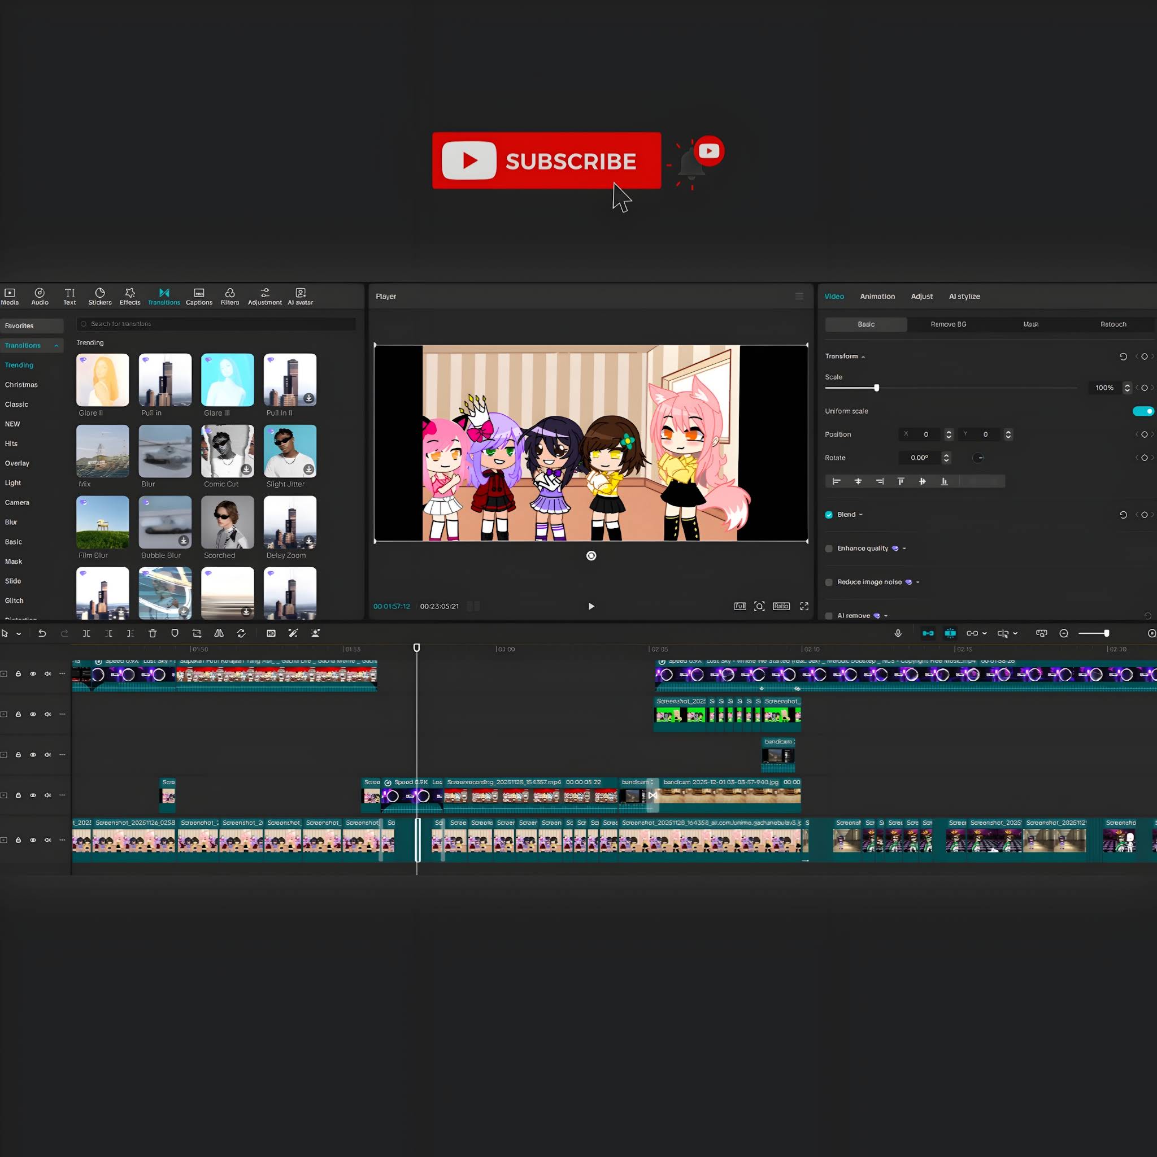Open the Effects panel

pyautogui.click(x=130, y=297)
